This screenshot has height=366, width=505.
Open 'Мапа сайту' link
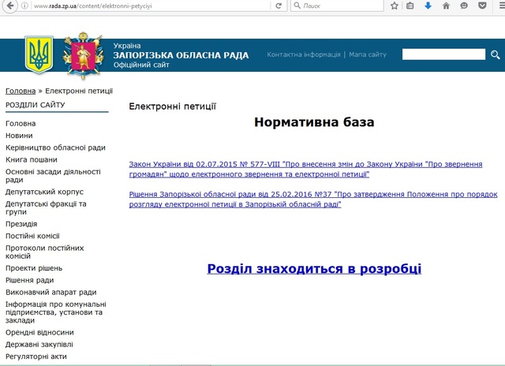pyautogui.click(x=368, y=54)
